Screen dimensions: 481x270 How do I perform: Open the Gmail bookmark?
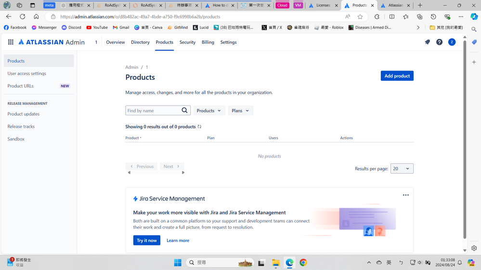[121, 27]
